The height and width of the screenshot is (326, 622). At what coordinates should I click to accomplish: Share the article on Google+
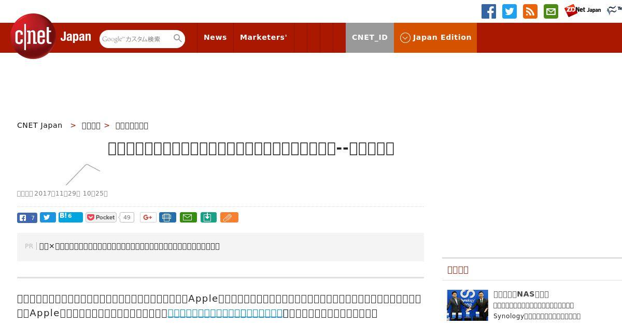point(148,217)
